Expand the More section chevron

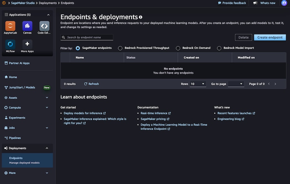47,173
